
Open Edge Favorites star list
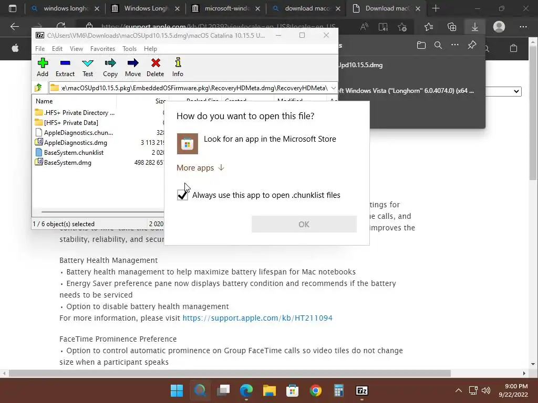tap(429, 27)
